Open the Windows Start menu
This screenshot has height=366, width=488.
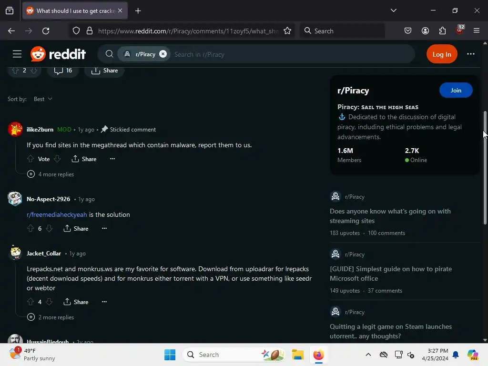pyautogui.click(x=170, y=355)
